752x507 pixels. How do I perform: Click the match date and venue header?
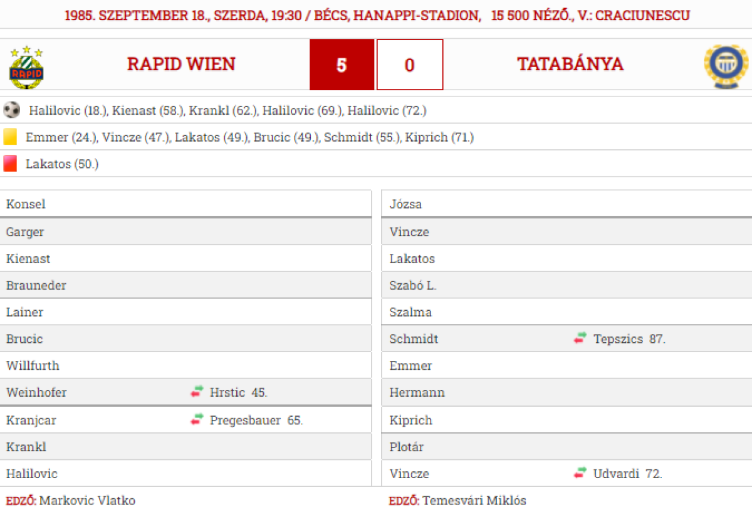click(x=377, y=15)
